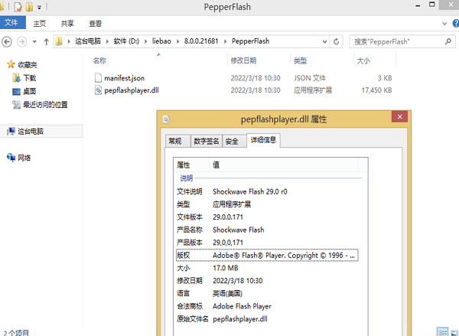
Task: Expand chevron after 这台电脑 in path
Action: tap(107, 41)
